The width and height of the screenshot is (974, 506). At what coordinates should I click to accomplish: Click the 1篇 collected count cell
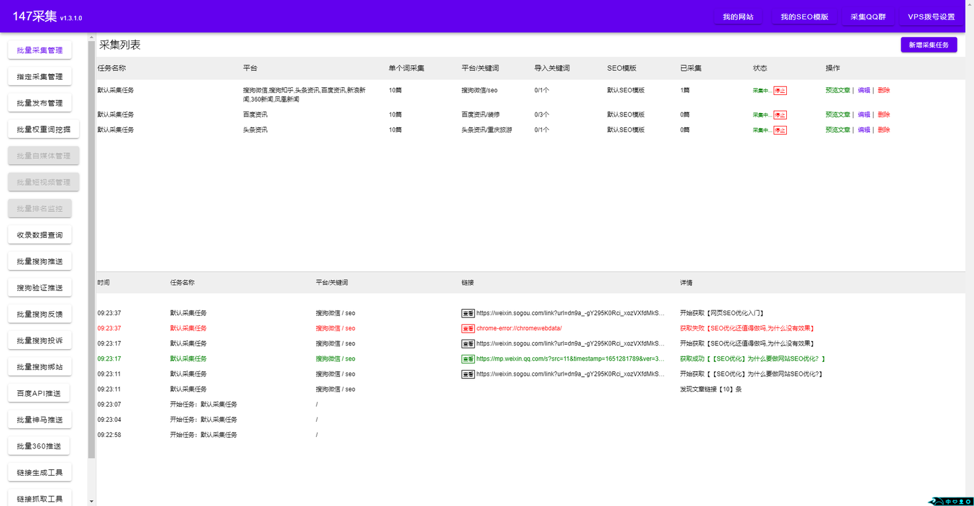click(x=685, y=90)
